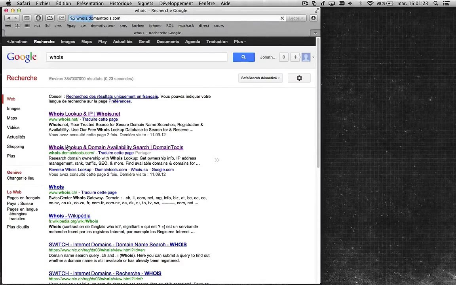Viewport: 456px width, 285px height.
Task: Click the Lecteur (Reader) button
Action: tap(296, 18)
